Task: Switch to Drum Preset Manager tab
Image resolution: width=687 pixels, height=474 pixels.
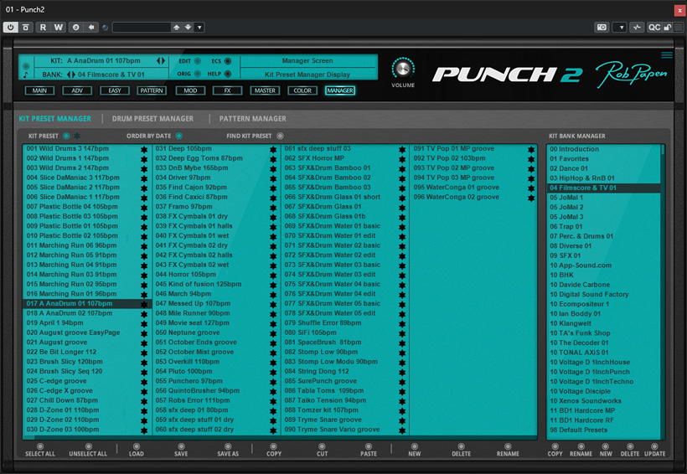Action: [152, 119]
